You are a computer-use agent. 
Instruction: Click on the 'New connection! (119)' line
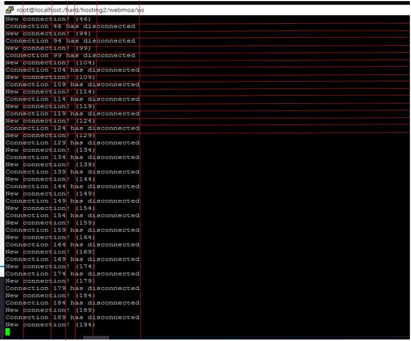pos(50,106)
